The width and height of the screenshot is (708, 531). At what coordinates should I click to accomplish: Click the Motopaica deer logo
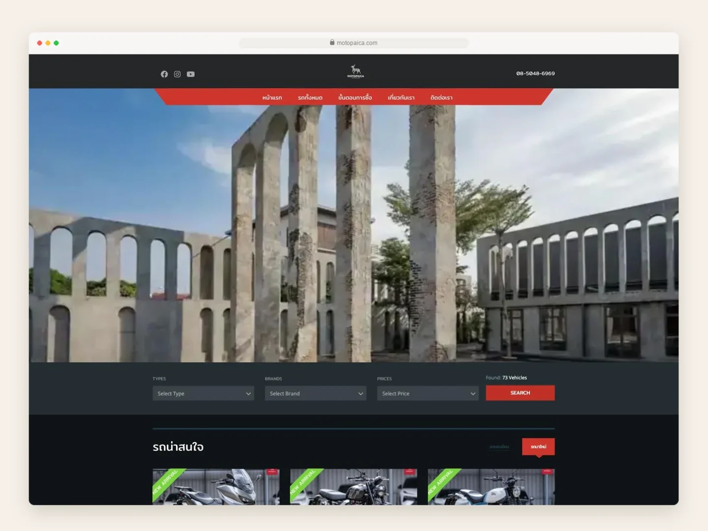355,71
